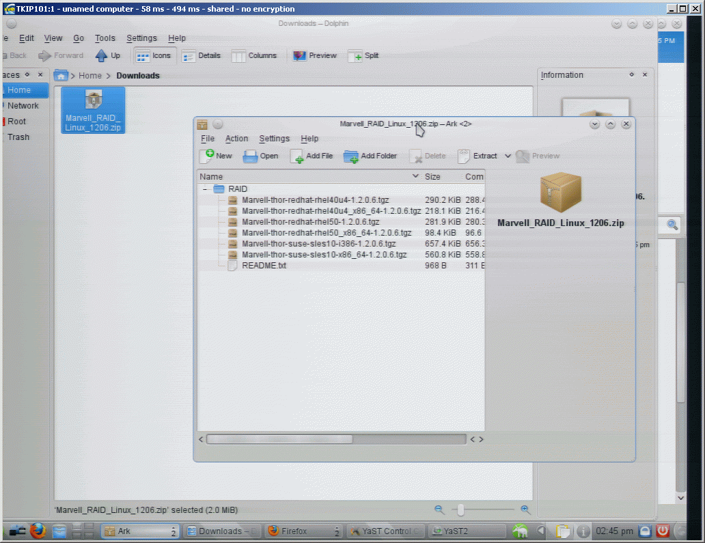Select Marvell-thor-suse-sles10-i386-1.2.0.6.tgz
Screen dimensions: 705x543
click(x=341, y=244)
